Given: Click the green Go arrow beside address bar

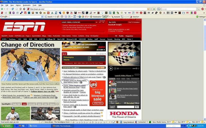Looking at the screenshot, I should [154, 9].
